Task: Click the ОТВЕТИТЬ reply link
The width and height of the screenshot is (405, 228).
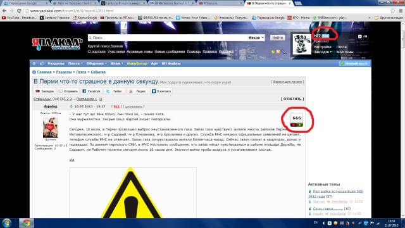Action: (x=292, y=99)
